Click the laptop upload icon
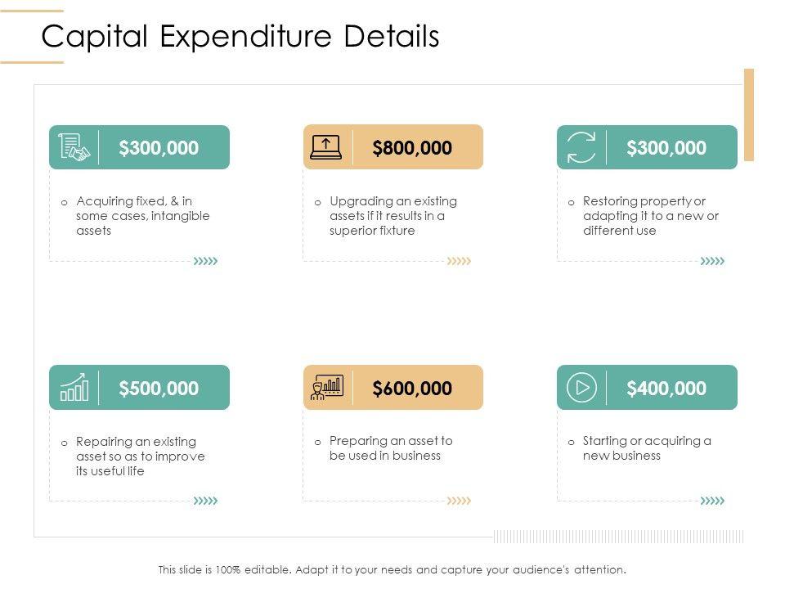Screen dimensions: 785x589 326,147
